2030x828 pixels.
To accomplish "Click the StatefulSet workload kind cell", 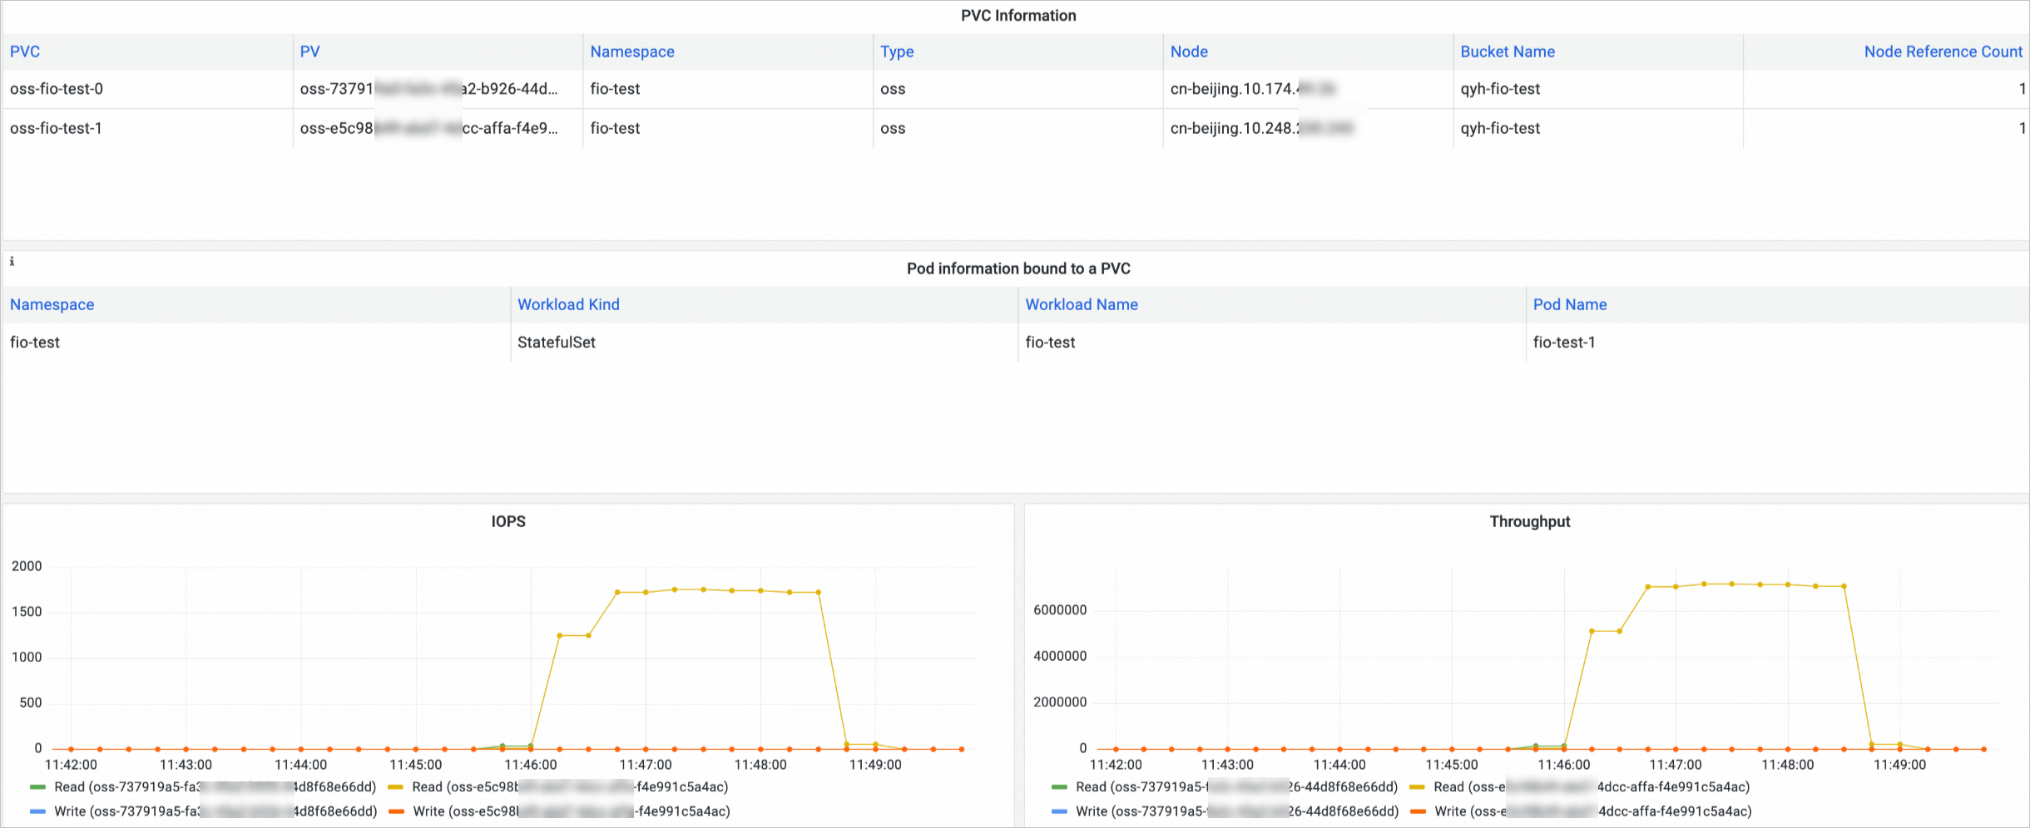I will pos(557,342).
